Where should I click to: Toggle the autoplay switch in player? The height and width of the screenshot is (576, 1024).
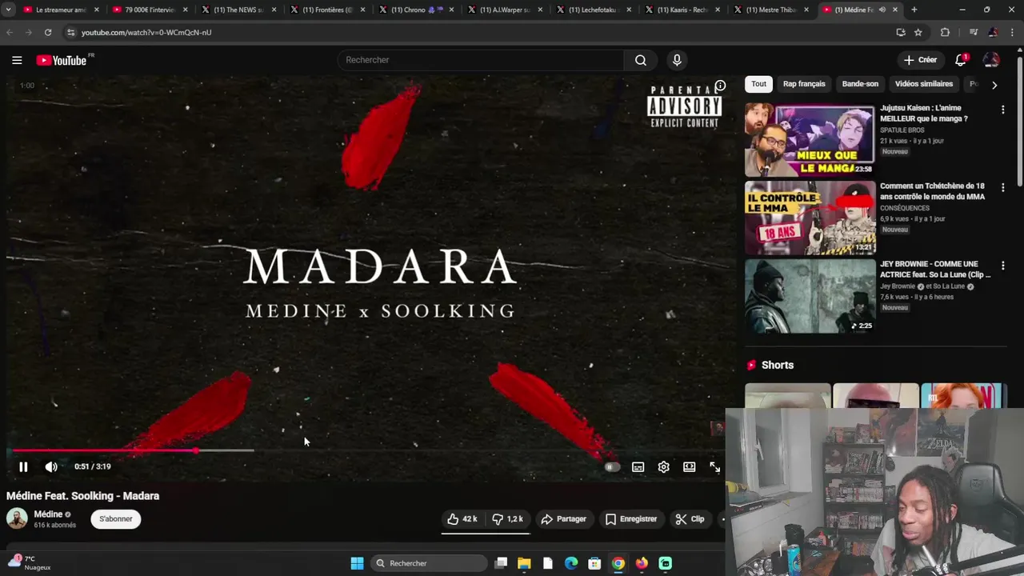coord(612,466)
